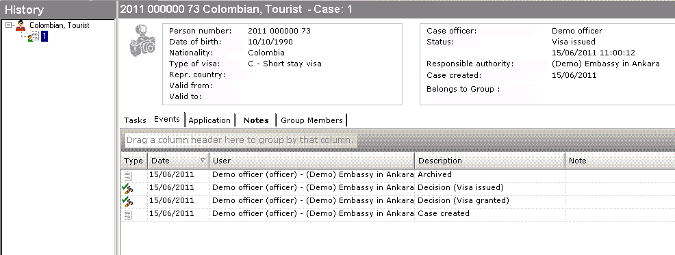Click the (Demo) Embassy in Ankara authority value
Image resolution: width=675 pixels, height=255 pixels.
click(606, 64)
